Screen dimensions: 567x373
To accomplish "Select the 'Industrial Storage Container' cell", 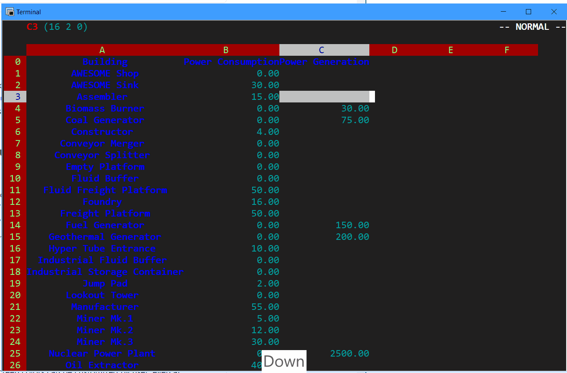I will [x=105, y=272].
